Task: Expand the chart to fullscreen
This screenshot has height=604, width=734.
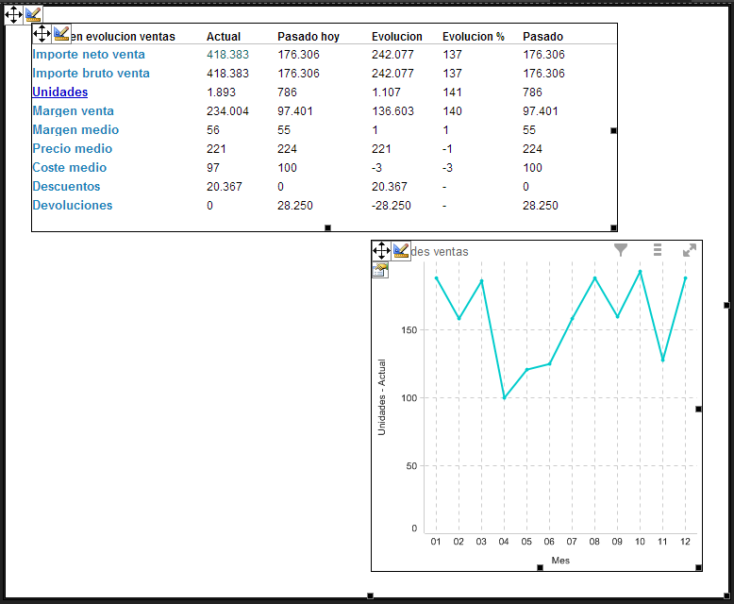Action: [x=690, y=250]
